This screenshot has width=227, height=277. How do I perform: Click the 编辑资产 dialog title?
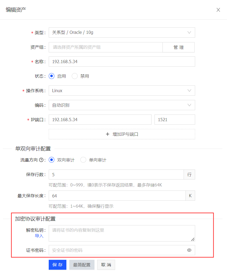coord(16,10)
